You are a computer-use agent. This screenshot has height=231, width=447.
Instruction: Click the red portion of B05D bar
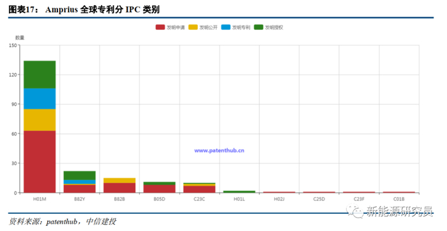pyautogui.click(x=160, y=189)
